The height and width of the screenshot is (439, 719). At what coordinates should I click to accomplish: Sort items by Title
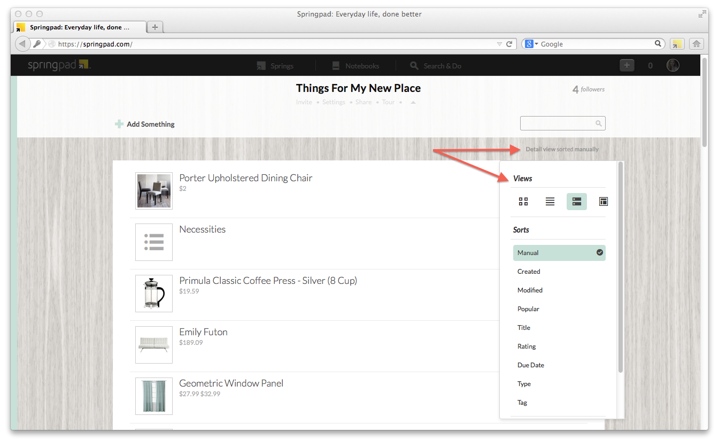pos(524,327)
